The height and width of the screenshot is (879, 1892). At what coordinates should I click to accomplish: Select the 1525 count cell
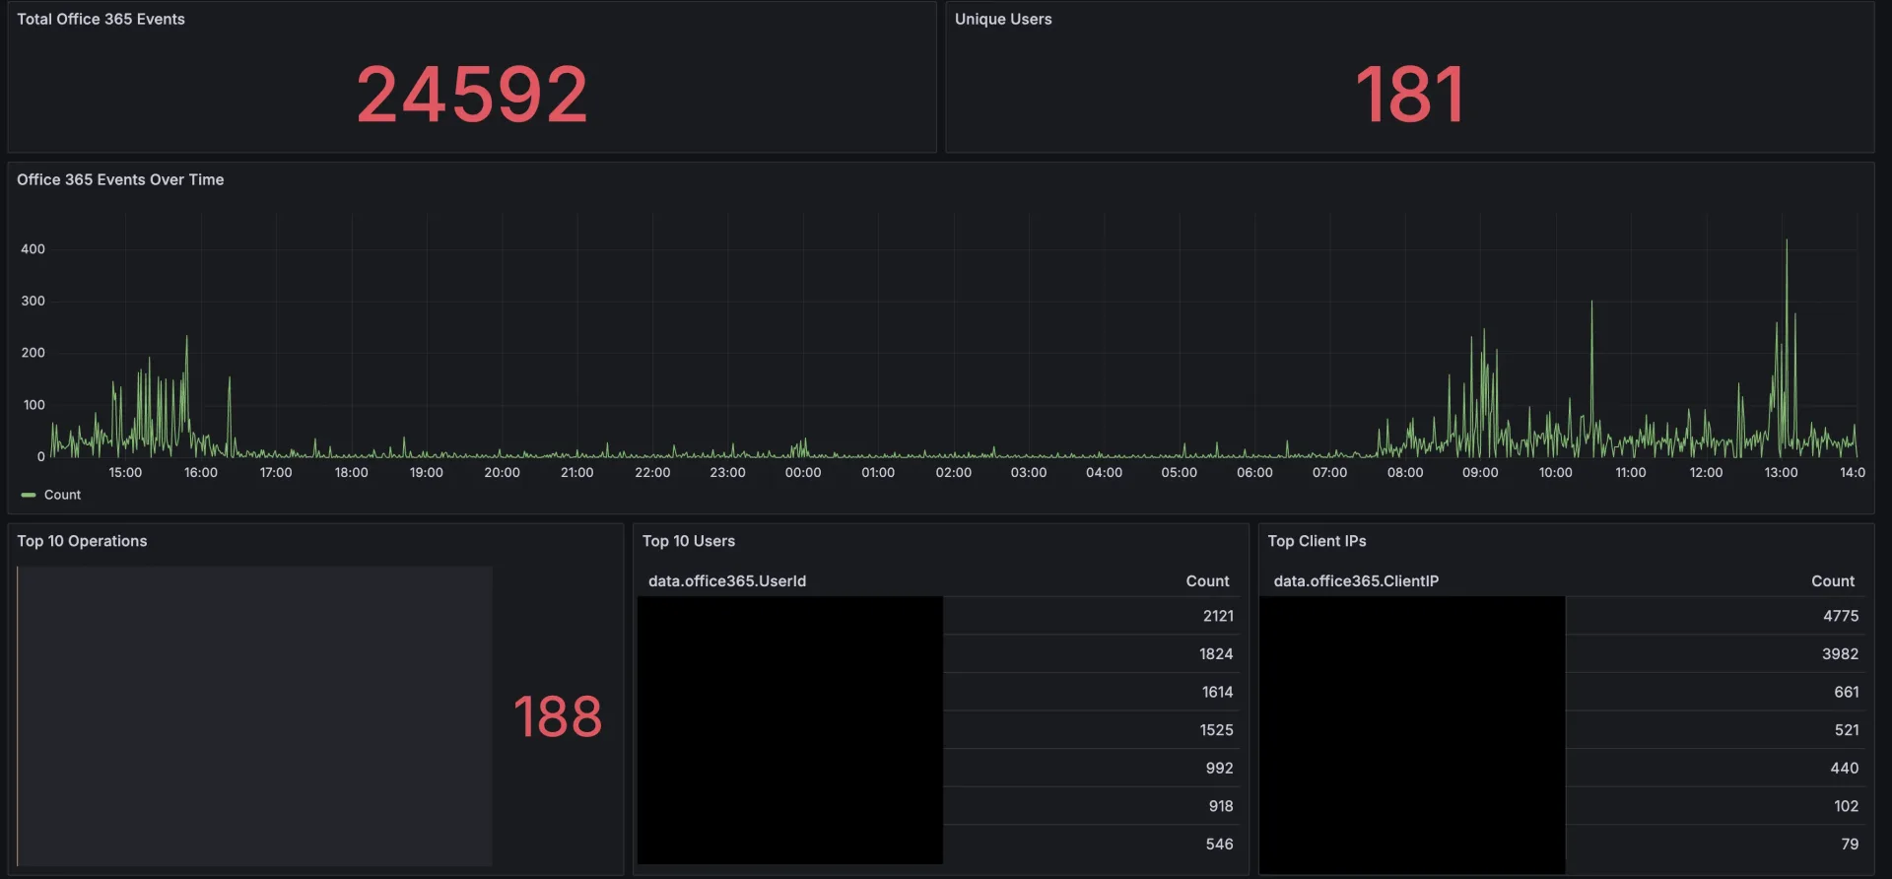[x=1216, y=730]
